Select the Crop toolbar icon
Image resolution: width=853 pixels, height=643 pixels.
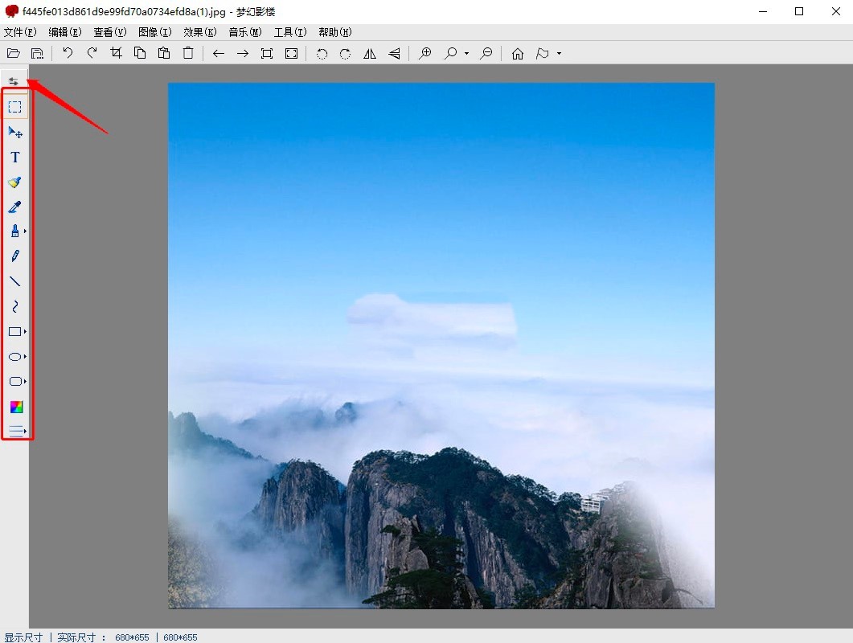[x=116, y=53]
